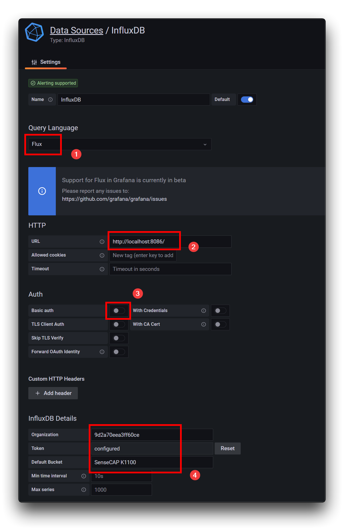The width and height of the screenshot is (344, 530).
Task: Click the 'InfluxDB Details' heading
Action: pyautogui.click(x=52, y=418)
